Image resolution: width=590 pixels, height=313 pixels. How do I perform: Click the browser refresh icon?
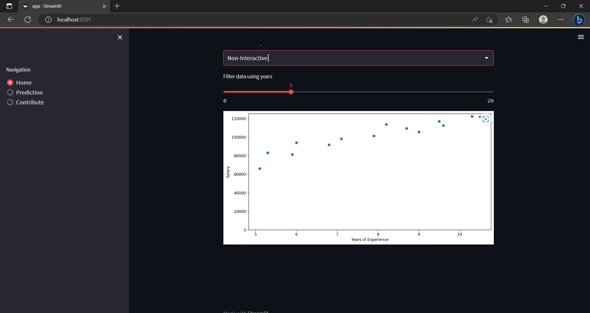point(27,19)
